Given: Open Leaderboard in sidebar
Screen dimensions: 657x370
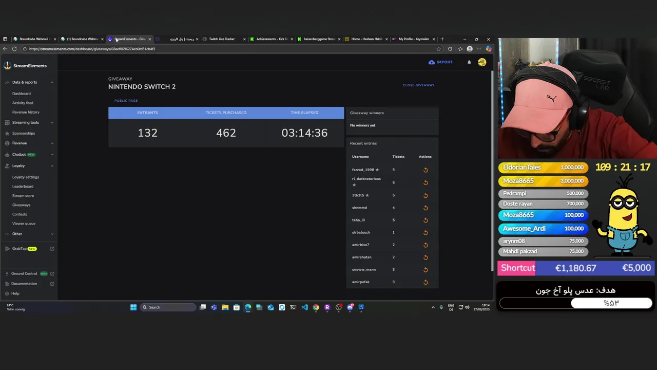Looking at the screenshot, I should coord(23,187).
